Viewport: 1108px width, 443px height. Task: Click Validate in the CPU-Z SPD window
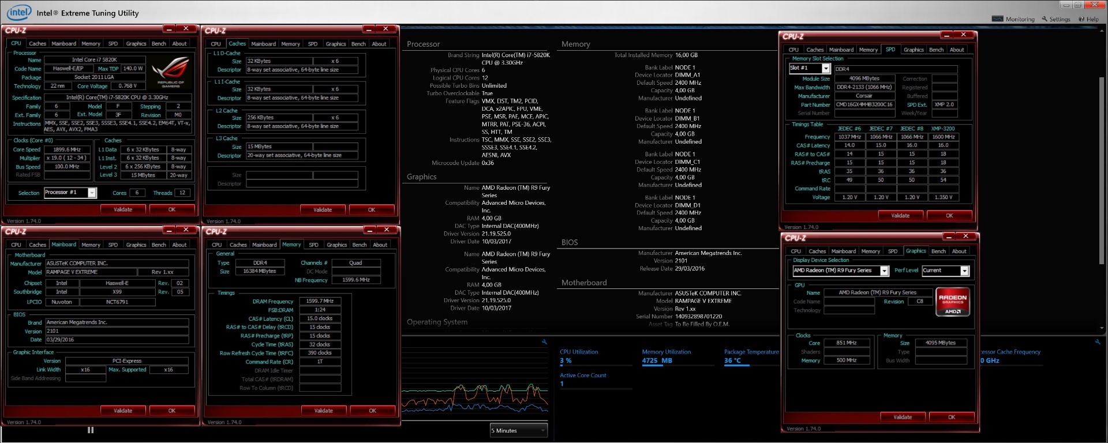pyautogui.click(x=900, y=216)
